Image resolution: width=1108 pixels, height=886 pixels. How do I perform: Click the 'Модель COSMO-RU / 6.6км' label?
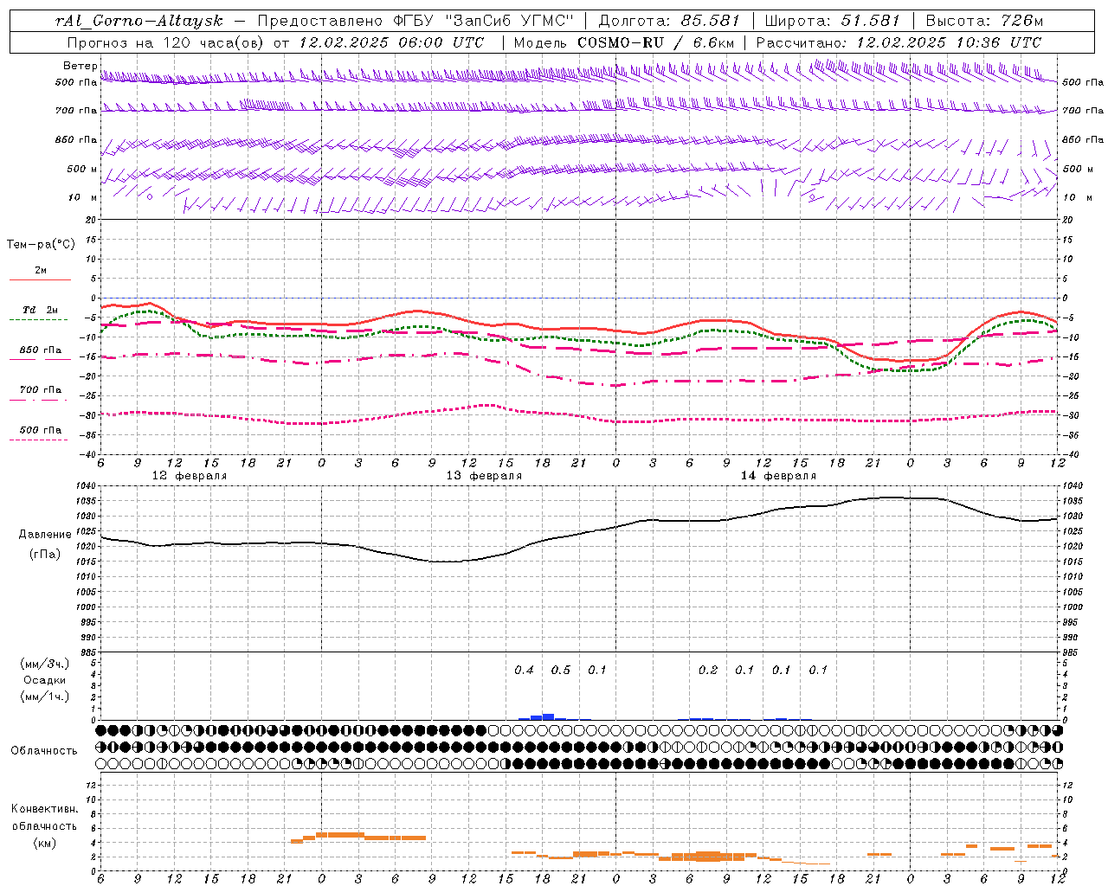pyautogui.click(x=624, y=42)
